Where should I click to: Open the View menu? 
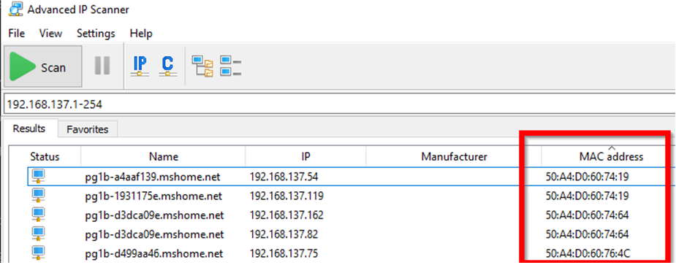coord(50,33)
